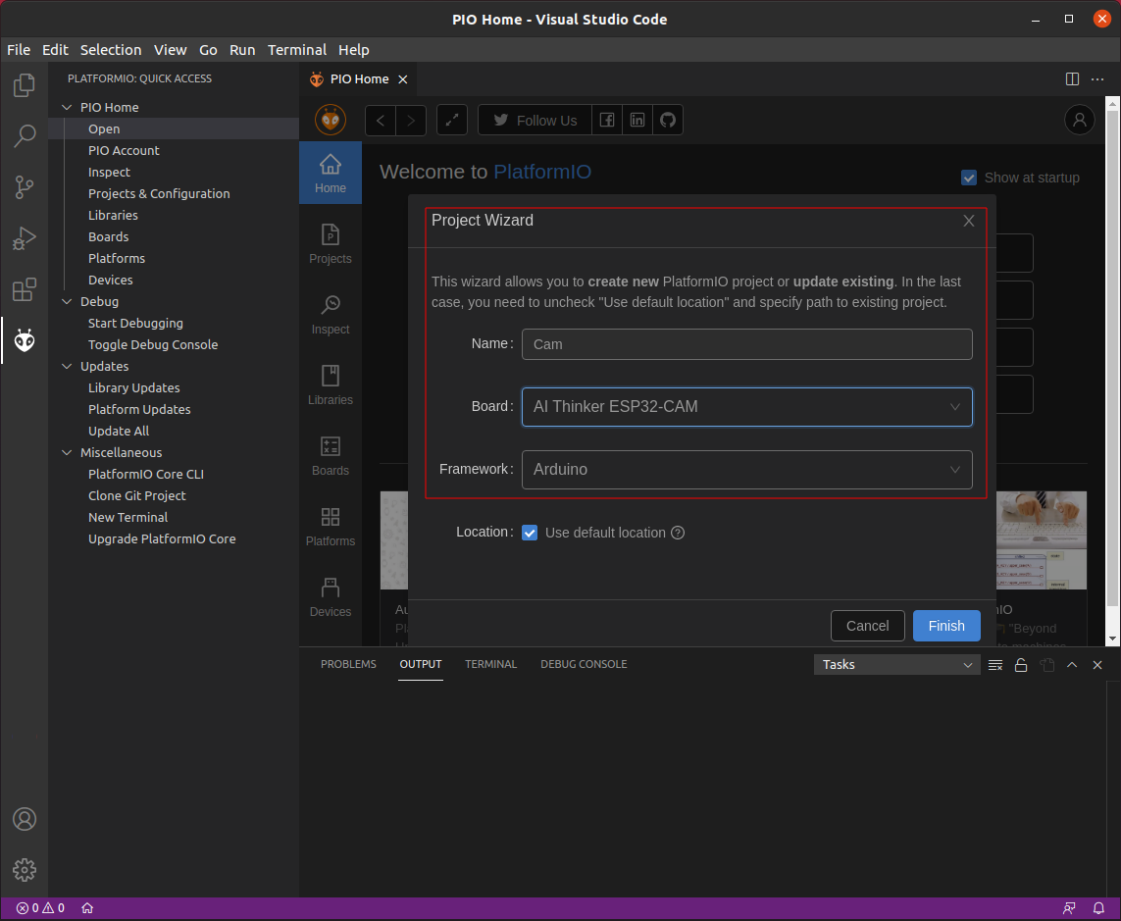Open Inspect in PIO Home sidebar
The height and width of the screenshot is (921, 1121).
(x=331, y=315)
